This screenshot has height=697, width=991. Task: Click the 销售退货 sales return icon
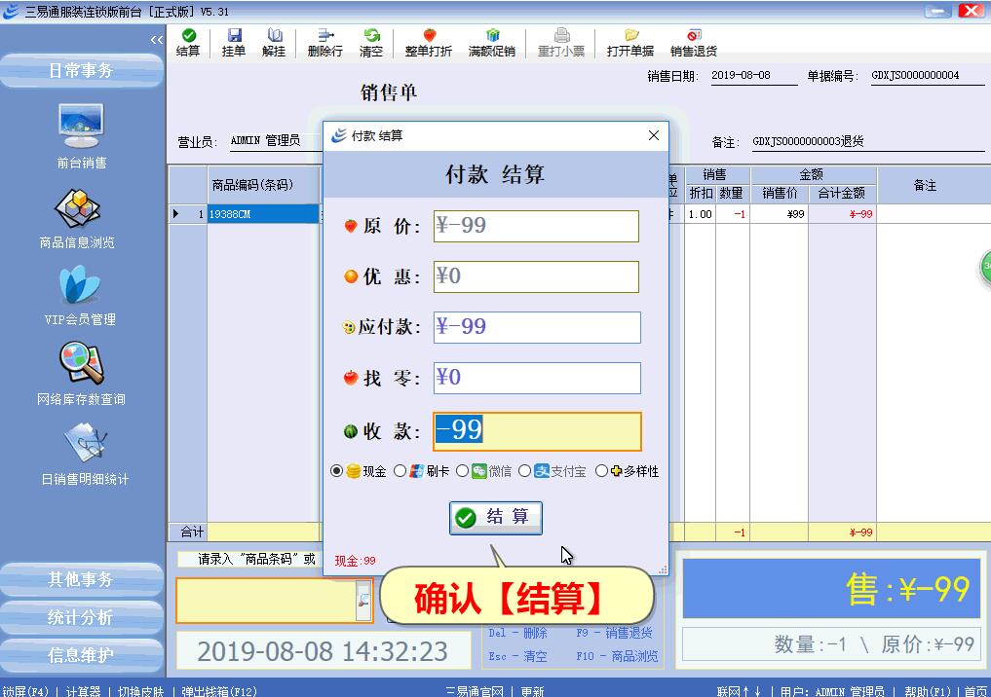click(693, 42)
